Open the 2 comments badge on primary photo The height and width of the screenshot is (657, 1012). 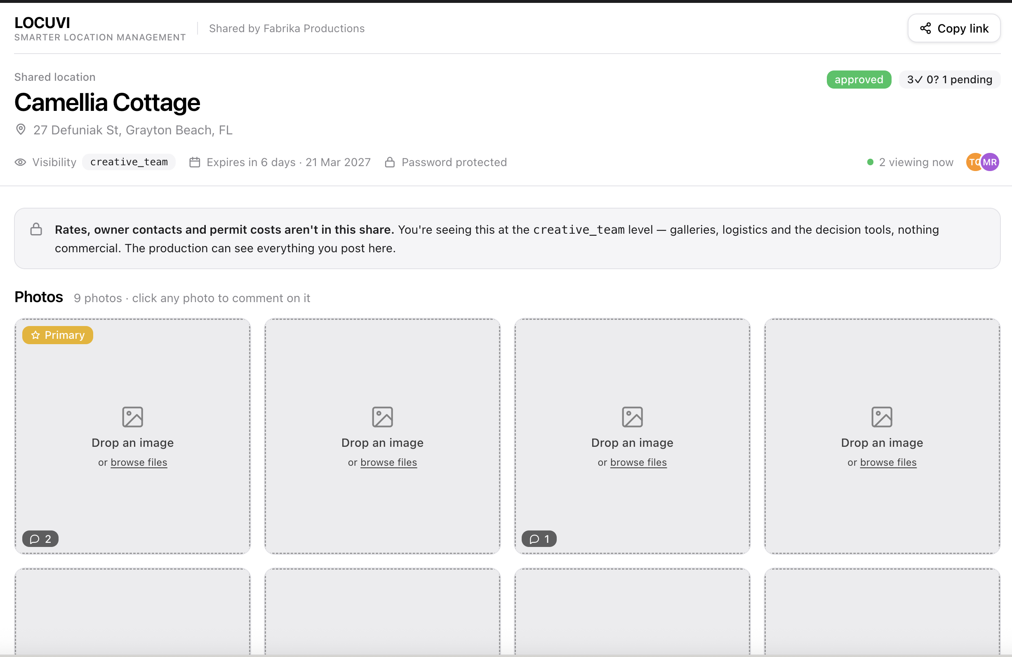40,539
